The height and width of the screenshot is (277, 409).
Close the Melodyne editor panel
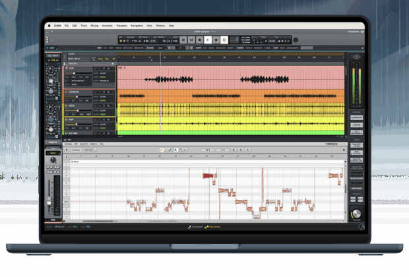coord(65,139)
